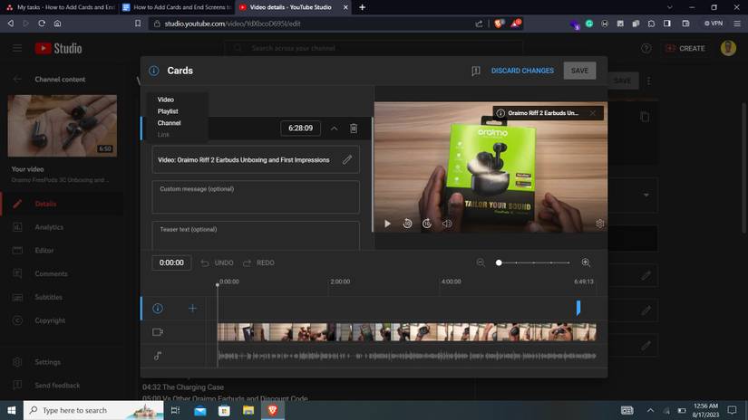Zoom out the timeline with the minus magnifier
748x420 pixels.
481,262
